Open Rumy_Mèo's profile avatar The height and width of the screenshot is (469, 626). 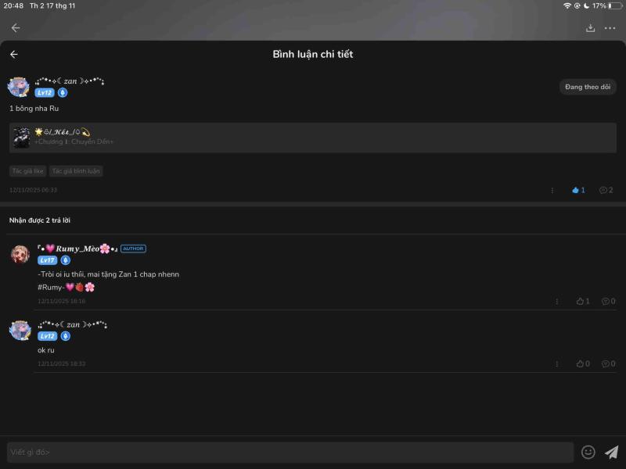click(20, 255)
